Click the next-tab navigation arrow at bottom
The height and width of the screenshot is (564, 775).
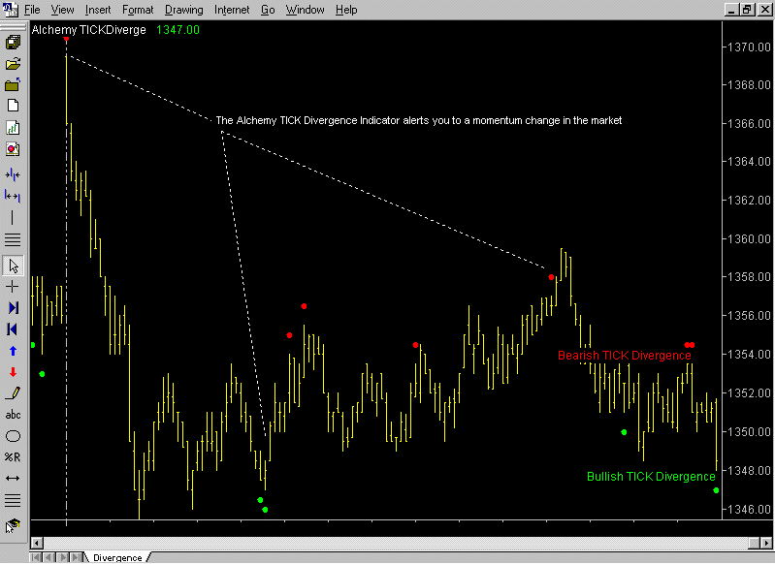tap(62, 557)
